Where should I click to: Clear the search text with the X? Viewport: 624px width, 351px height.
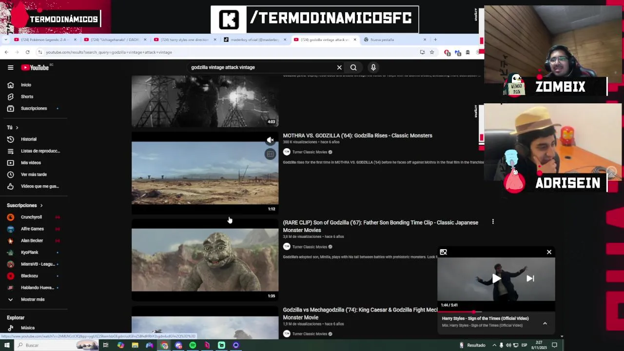click(x=339, y=67)
